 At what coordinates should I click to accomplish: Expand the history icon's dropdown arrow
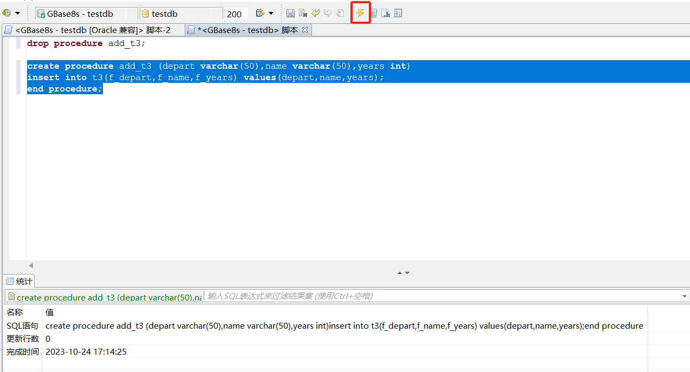pyautogui.click(x=18, y=13)
